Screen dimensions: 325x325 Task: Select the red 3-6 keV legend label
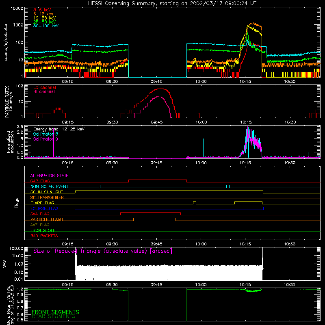(42, 10)
